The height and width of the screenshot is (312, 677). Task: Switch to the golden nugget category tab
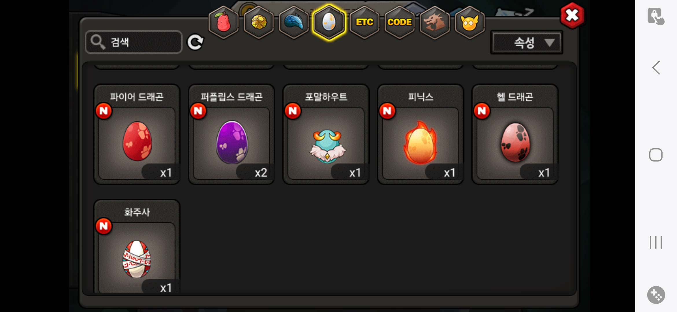(x=259, y=22)
